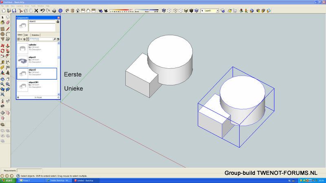326x183 pixels.
Task: Choose the Paint Bucket tool
Action: (x=2, y=22)
